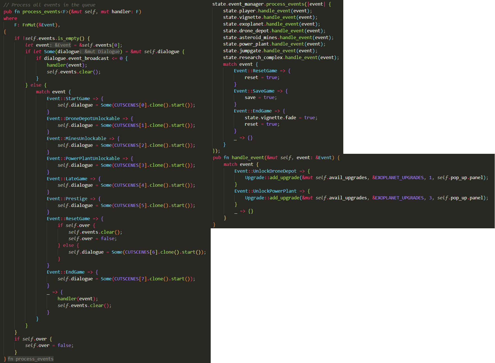Click "state.exoplanet.handle_event(event);" line
The image size is (495, 363).
(x=271, y=24)
